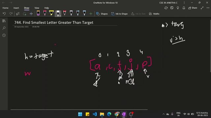Open the Windows Start menu
The width and height of the screenshot is (211, 118).
[x=80, y=114]
